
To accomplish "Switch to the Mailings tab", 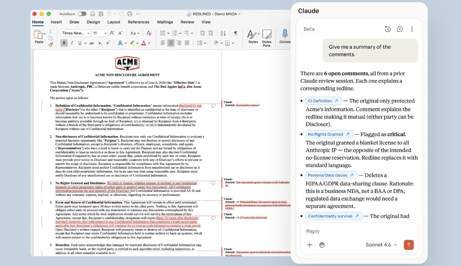I will point(165,22).
